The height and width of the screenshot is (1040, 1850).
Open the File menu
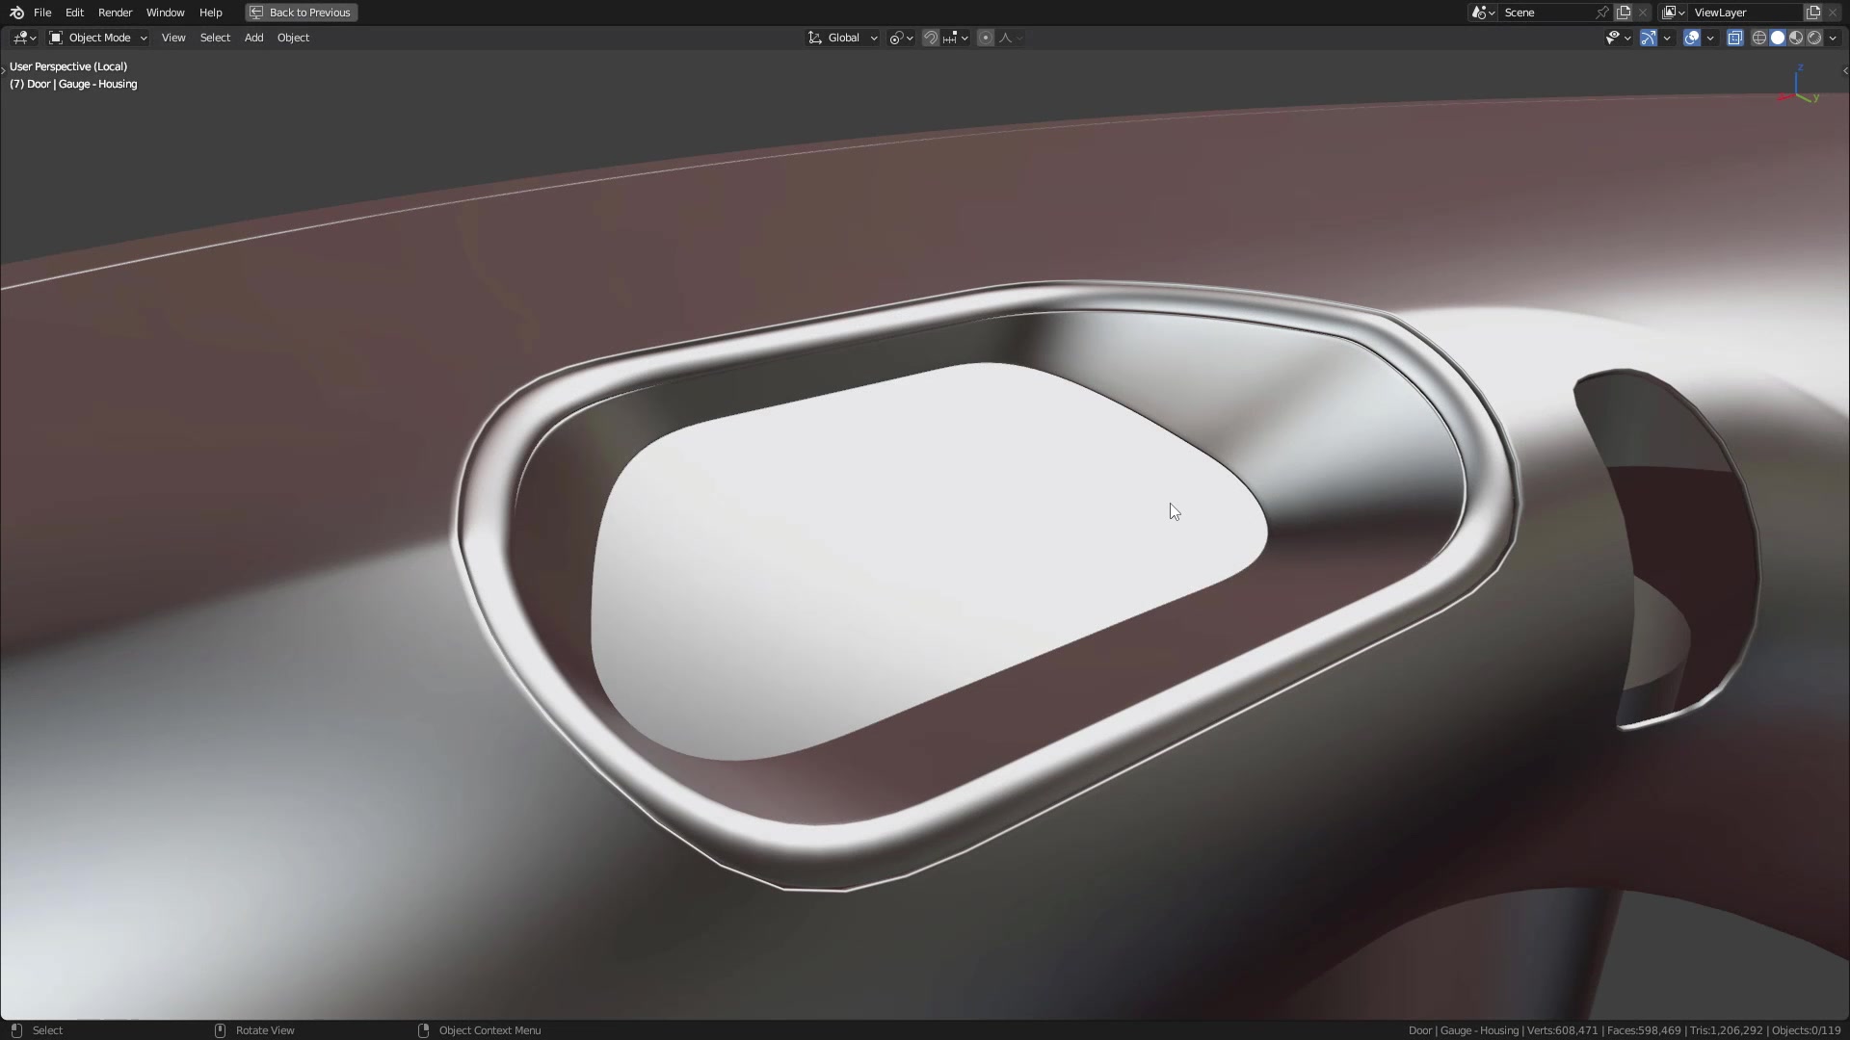42,13
